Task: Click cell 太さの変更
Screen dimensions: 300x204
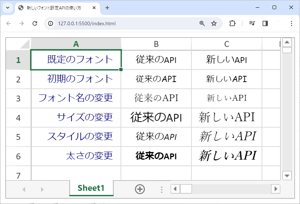Action: tap(76, 156)
